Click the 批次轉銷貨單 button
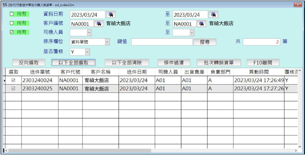This screenshot has height=155, width=305. [219, 63]
